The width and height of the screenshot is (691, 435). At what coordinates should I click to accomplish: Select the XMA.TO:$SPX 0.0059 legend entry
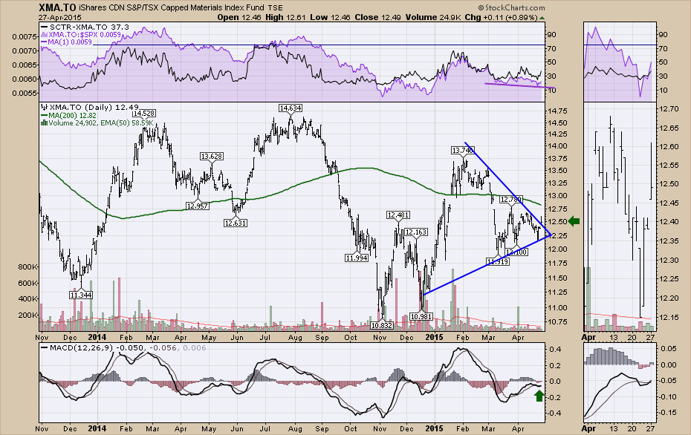click(81, 34)
